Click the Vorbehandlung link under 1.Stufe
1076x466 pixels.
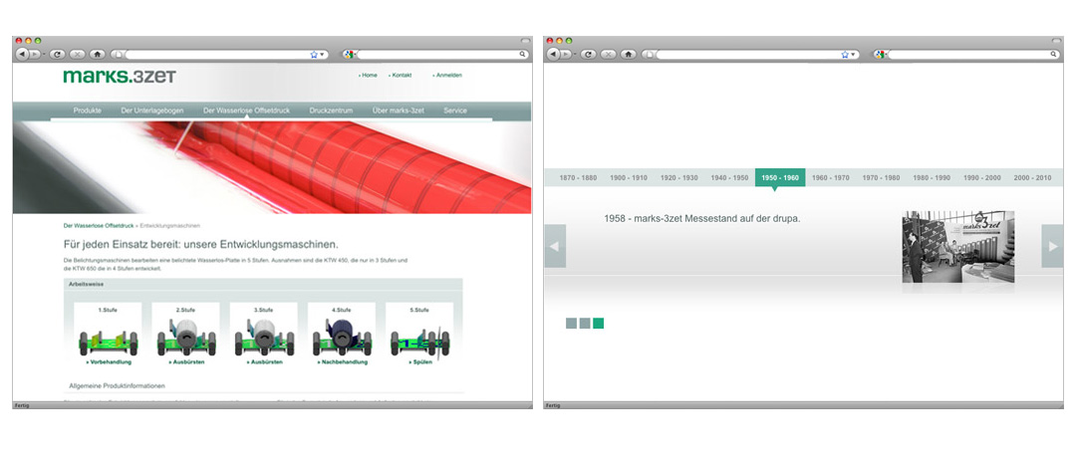click(x=109, y=361)
